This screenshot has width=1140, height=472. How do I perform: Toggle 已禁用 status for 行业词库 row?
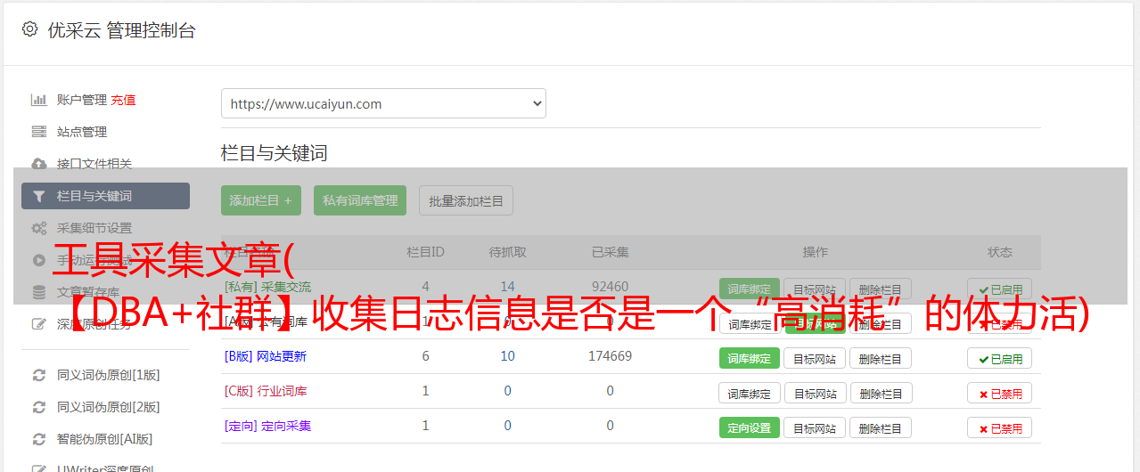(x=999, y=393)
